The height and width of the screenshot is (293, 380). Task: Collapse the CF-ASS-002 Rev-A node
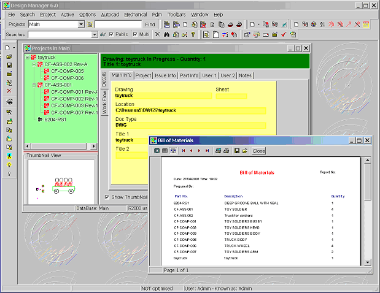pos(34,64)
